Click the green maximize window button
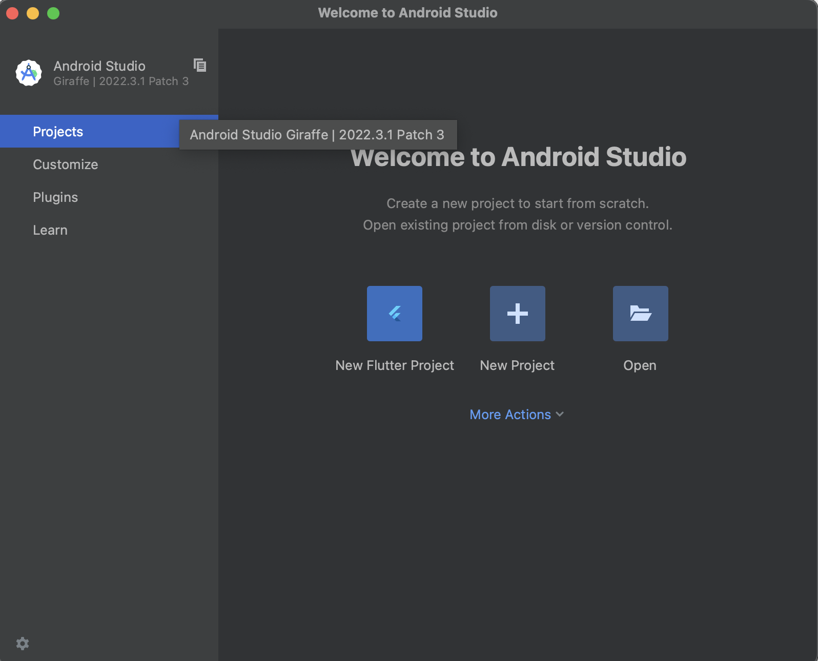The image size is (818, 661). point(53,13)
